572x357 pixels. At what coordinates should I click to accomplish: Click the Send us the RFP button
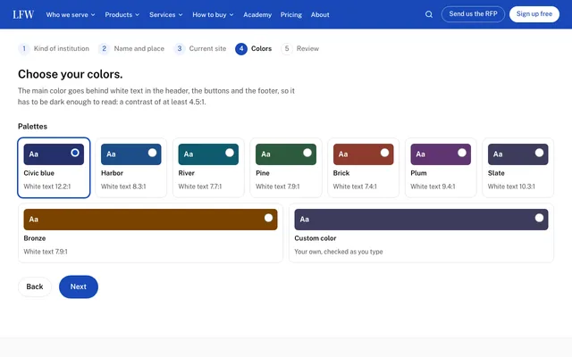pos(473,14)
